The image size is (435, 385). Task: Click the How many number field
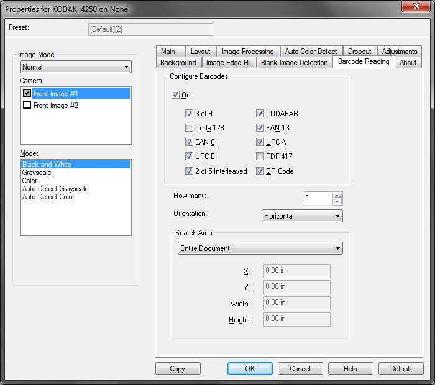tap(318, 198)
